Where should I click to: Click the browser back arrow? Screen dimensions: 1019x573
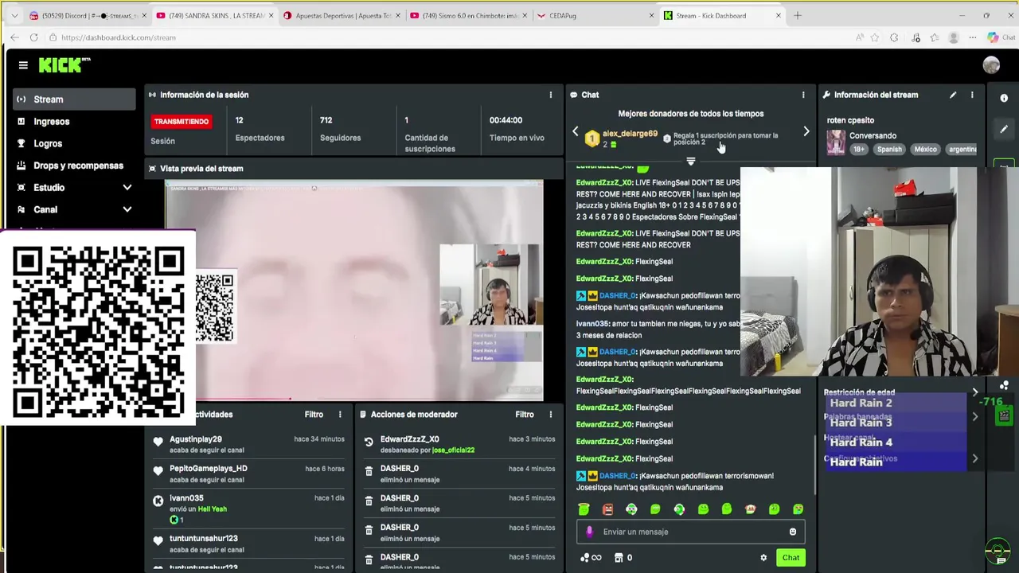point(14,37)
